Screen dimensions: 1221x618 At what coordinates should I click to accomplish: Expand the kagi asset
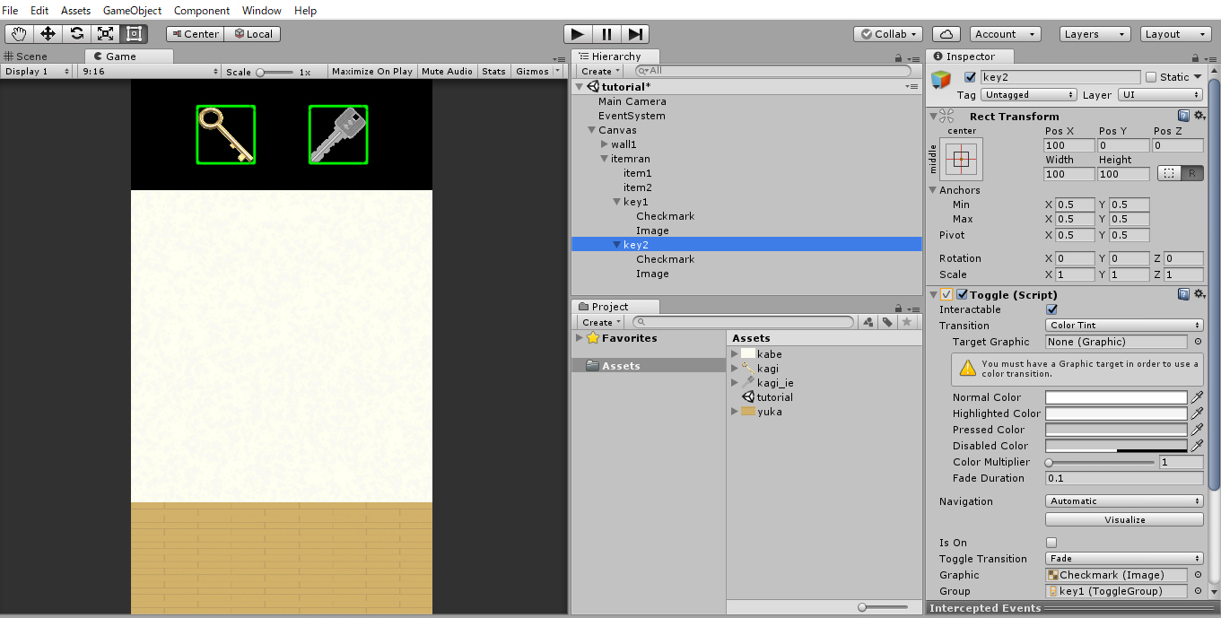tap(735, 369)
